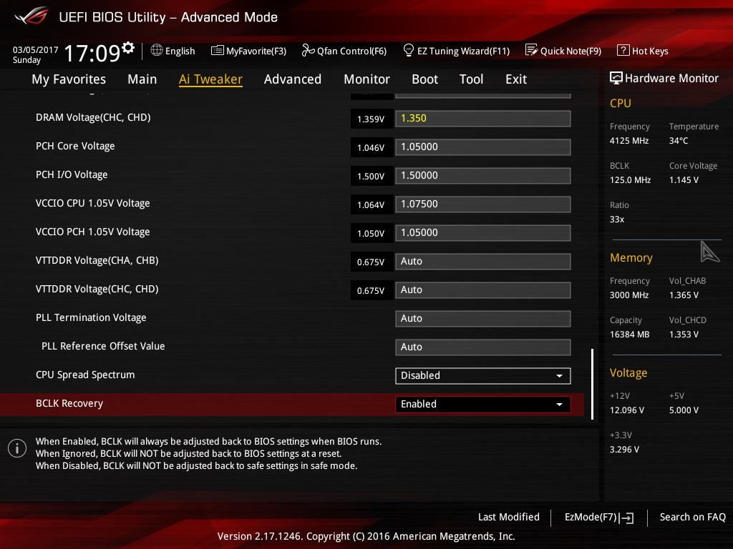Screen dimensions: 733x549
Task: Click the 03/05/2017 date text
Action: tap(36, 49)
